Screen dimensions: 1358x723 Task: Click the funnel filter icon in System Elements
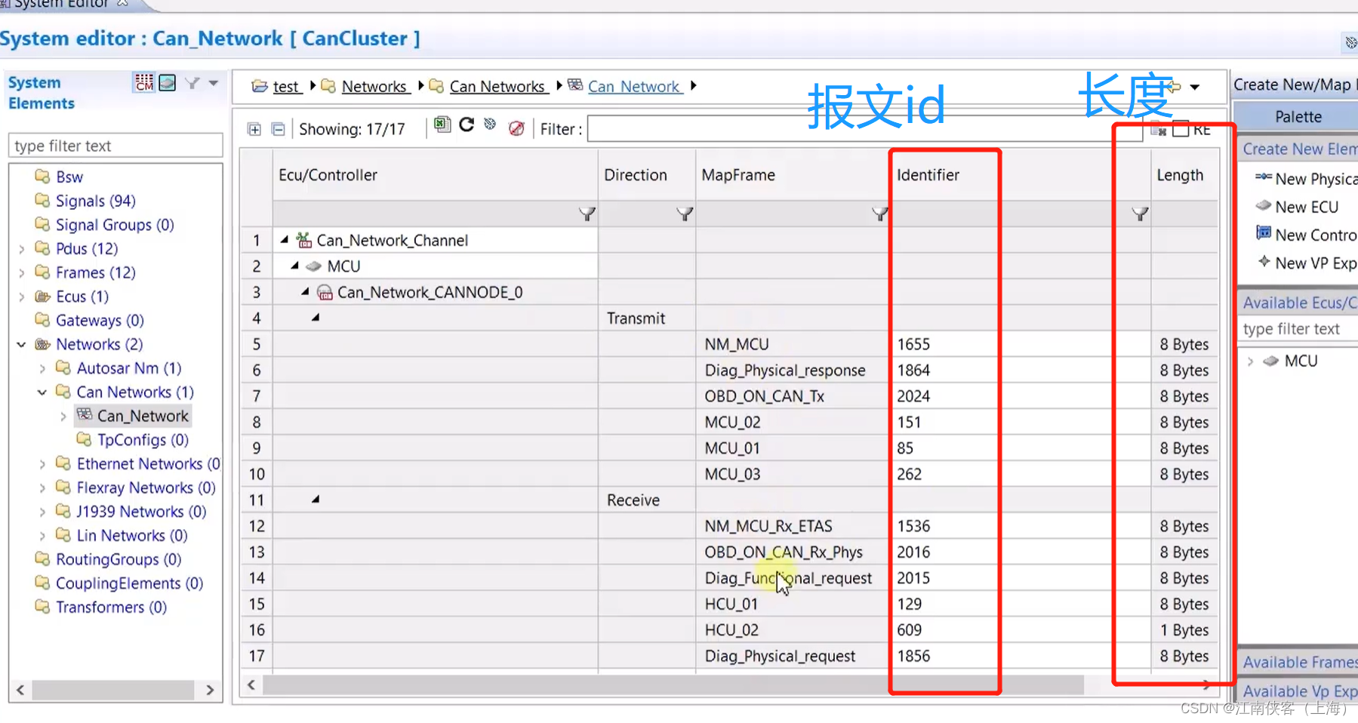coord(192,83)
